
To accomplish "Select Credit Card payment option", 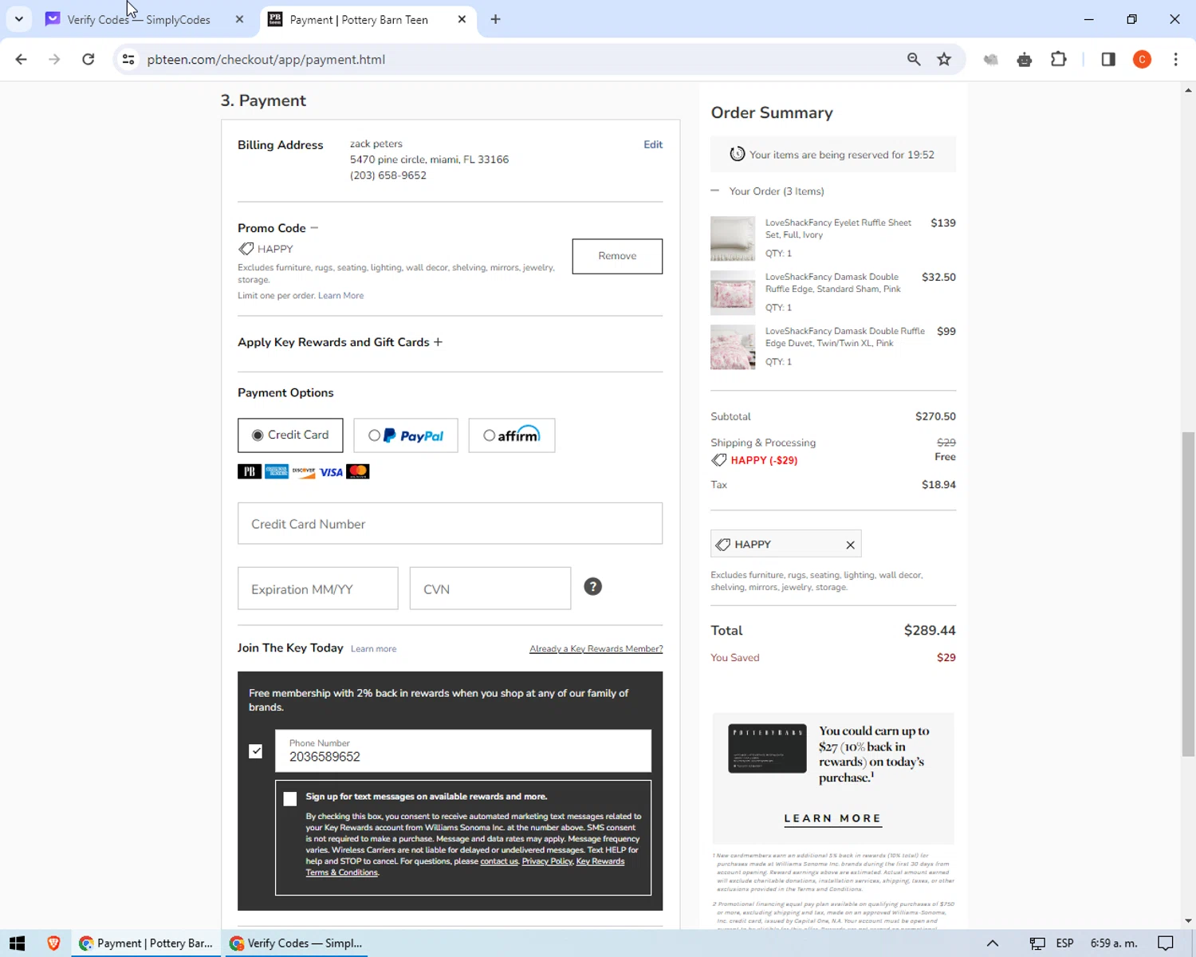I will point(290,435).
